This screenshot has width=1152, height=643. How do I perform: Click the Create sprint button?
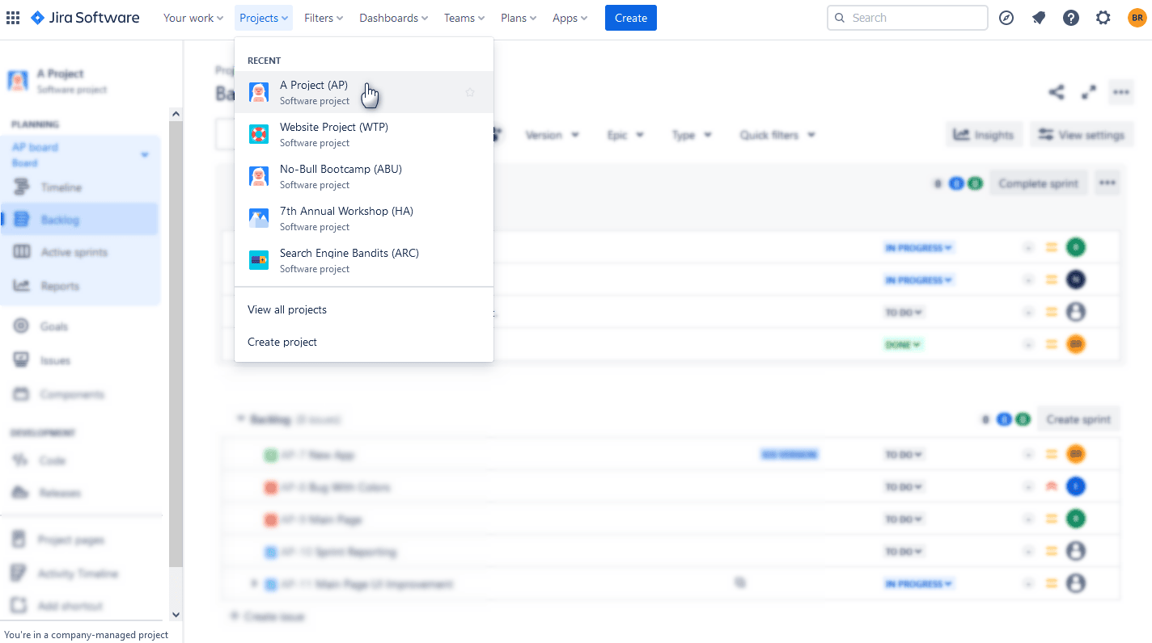click(1078, 419)
